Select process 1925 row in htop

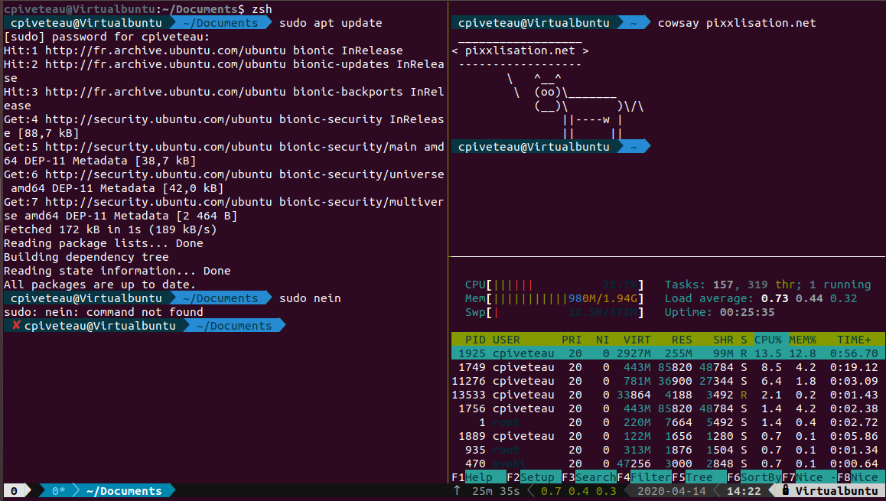[666, 353]
